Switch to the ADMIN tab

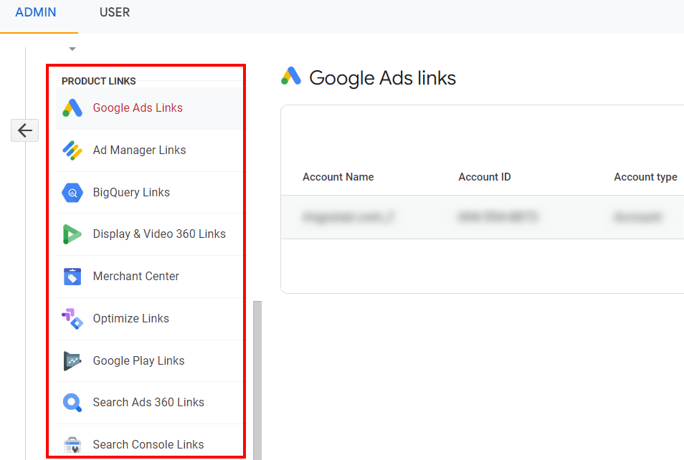[36, 12]
